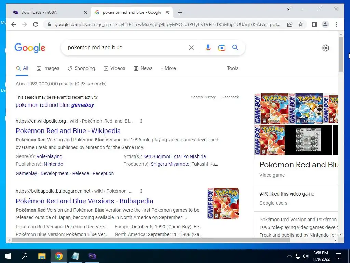Screen dimensions: 350x263
Task: Show hidden system tray icons
Action: (x=289, y=256)
